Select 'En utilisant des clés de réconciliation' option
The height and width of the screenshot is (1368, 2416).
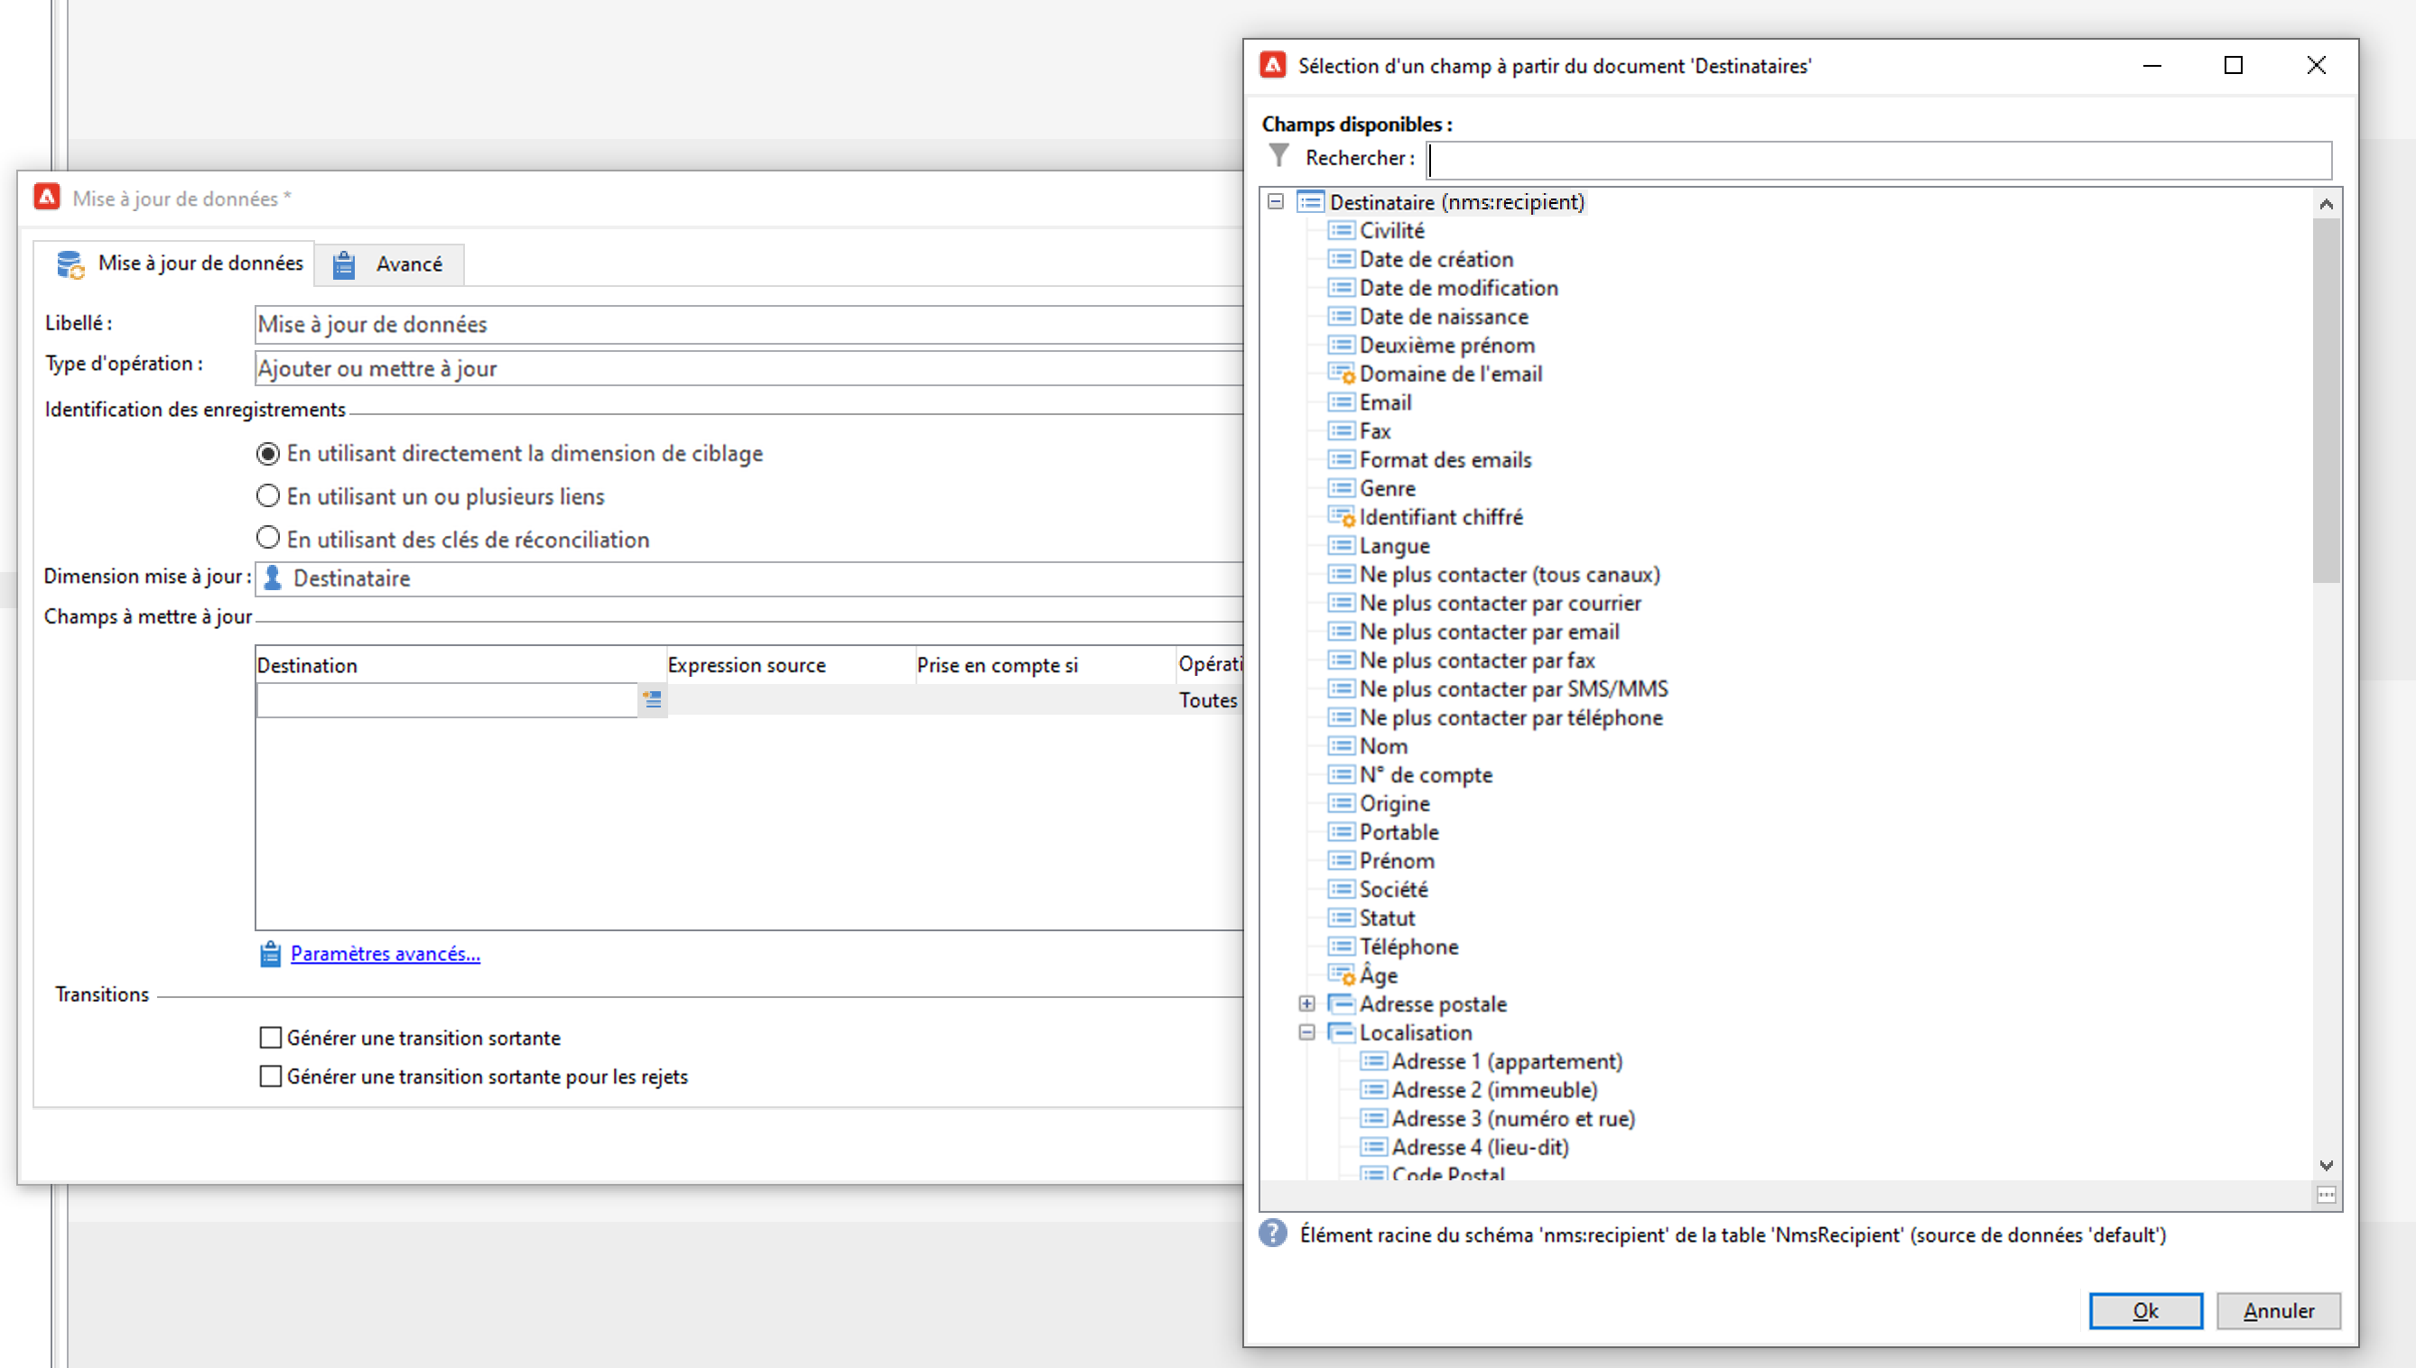click(x=268, y=539)
